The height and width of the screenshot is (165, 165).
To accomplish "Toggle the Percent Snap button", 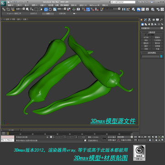I will coord(92,9).
